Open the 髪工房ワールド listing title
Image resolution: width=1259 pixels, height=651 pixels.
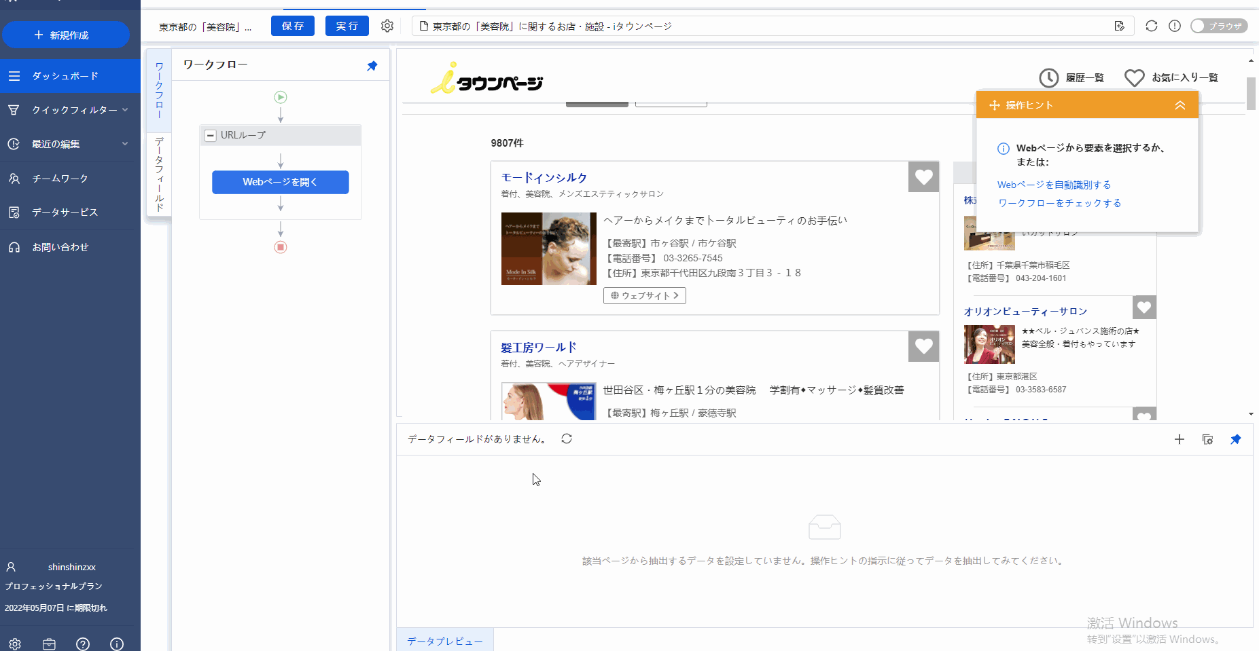pos(539,348)
